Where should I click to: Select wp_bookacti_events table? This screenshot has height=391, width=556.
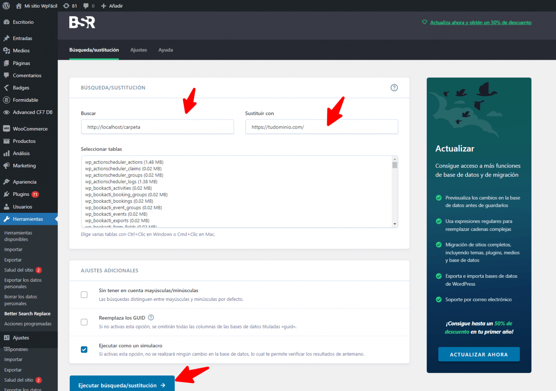point(116,214)
